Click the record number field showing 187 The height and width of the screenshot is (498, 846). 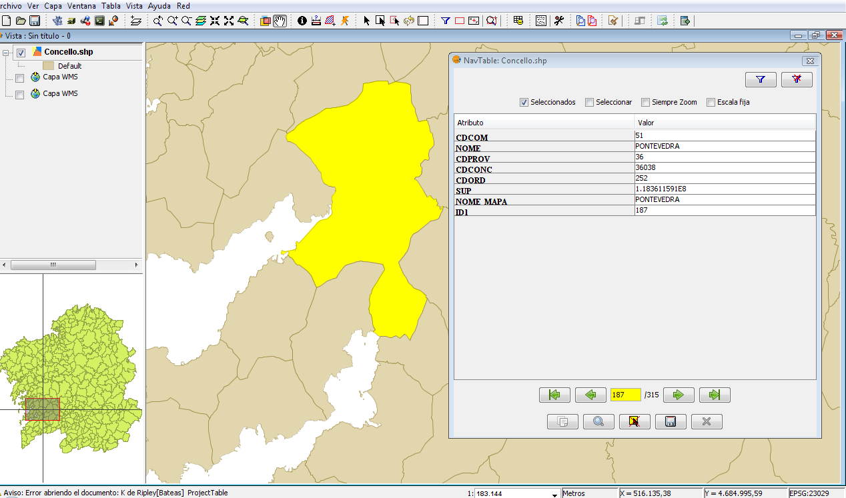click(625, 395)
